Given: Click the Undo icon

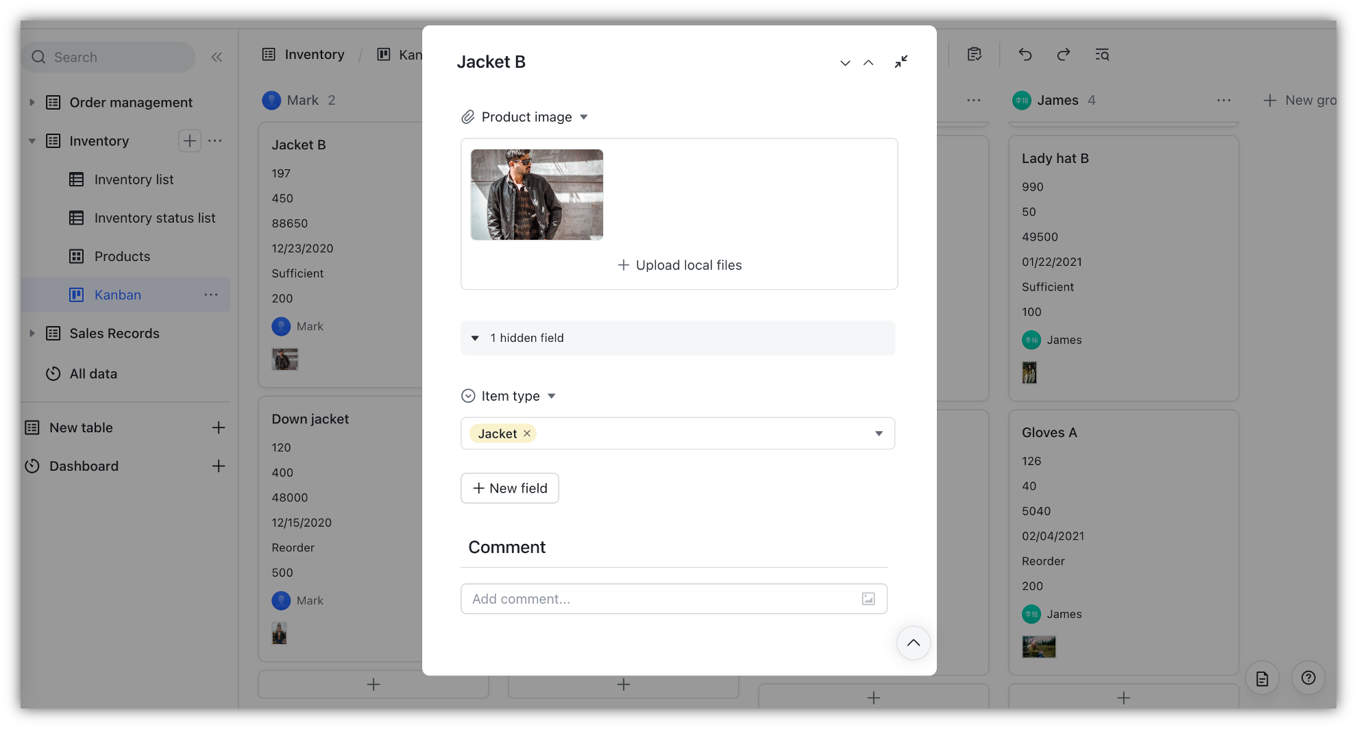Looking at the screenshot, I should (1025, 54).
